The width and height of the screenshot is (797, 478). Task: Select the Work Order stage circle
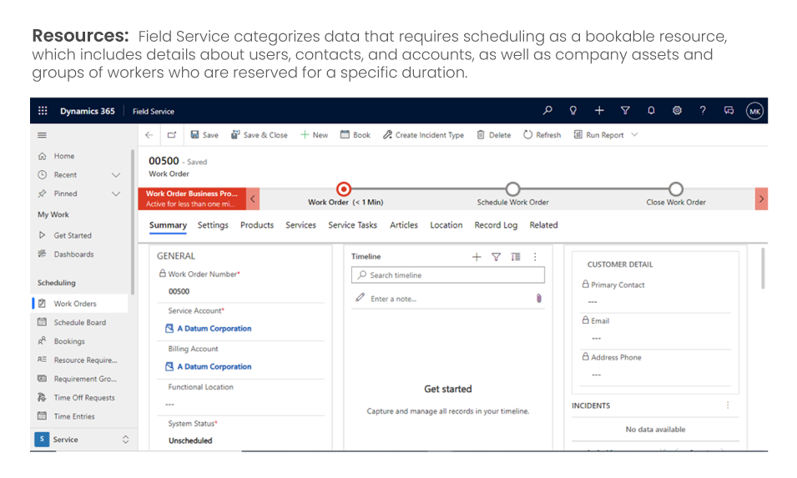344,189
